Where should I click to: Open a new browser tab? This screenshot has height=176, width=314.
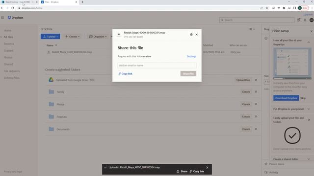pos(82,2)
